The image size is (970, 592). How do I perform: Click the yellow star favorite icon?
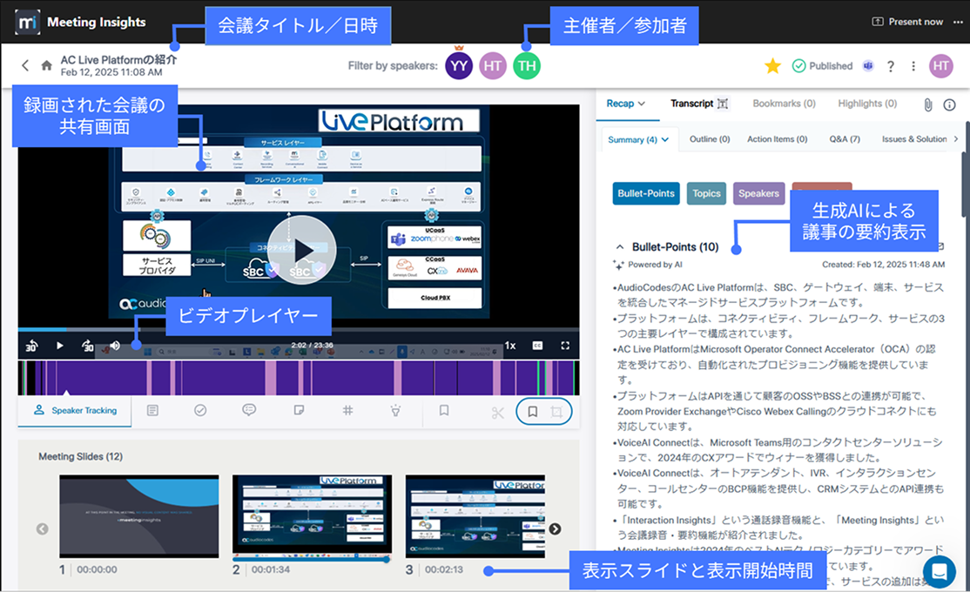[x=771, y=65]
